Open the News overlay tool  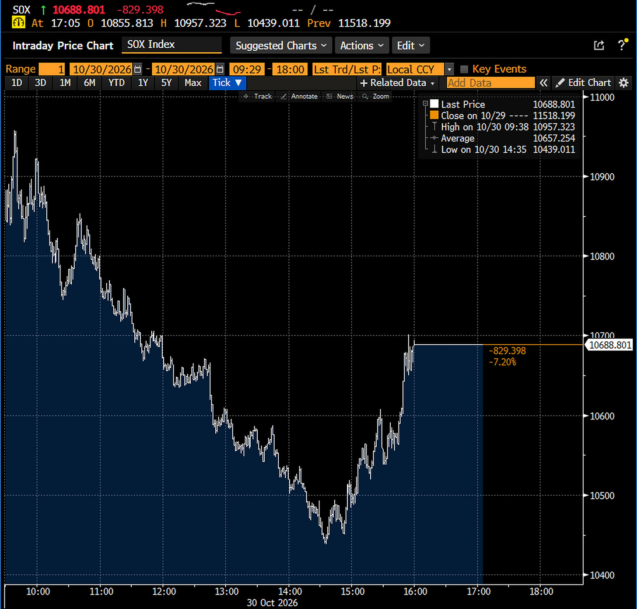pyautogui.click(x=339, y=96)
